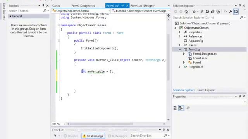Click InitializeComponent() call in code
Screen dimensions: 248x139
coord(99,48)
